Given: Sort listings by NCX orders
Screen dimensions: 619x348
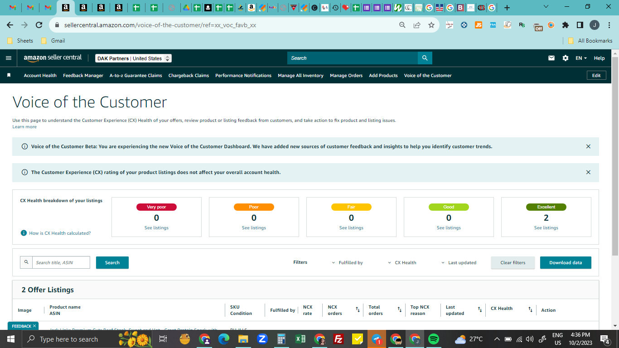Looking at the screenshot, I should (x=358, y=309).
